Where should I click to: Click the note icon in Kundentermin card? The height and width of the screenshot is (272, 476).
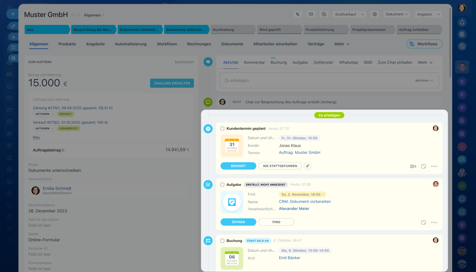click(x=424, y=166)
